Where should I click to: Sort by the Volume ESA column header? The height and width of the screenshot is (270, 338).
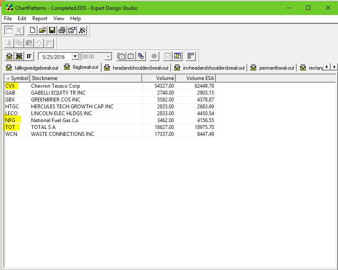coord(195,78)
